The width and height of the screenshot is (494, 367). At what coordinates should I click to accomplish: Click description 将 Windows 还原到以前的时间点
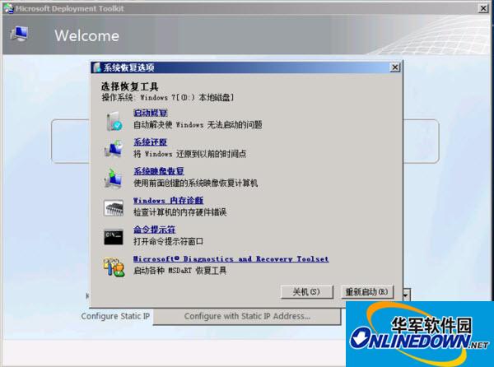[x=190, y=154]
